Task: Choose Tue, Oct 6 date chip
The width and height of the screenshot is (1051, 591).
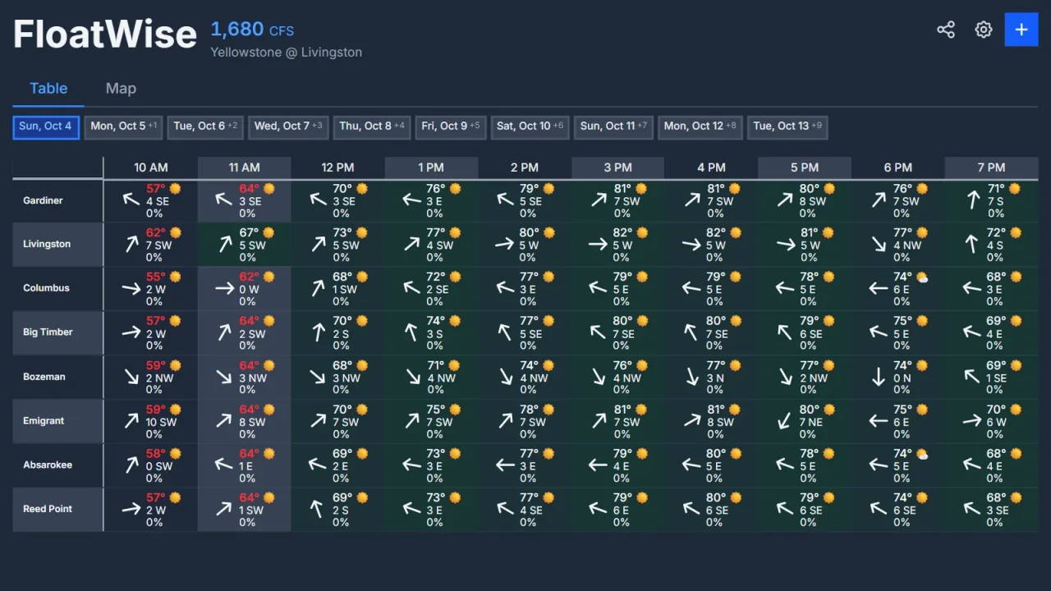Action: 205,126
